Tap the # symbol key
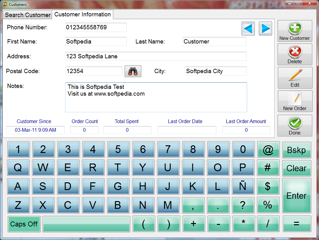The width and height of the screenshot is (319, 240). click(x=268, y=168)
